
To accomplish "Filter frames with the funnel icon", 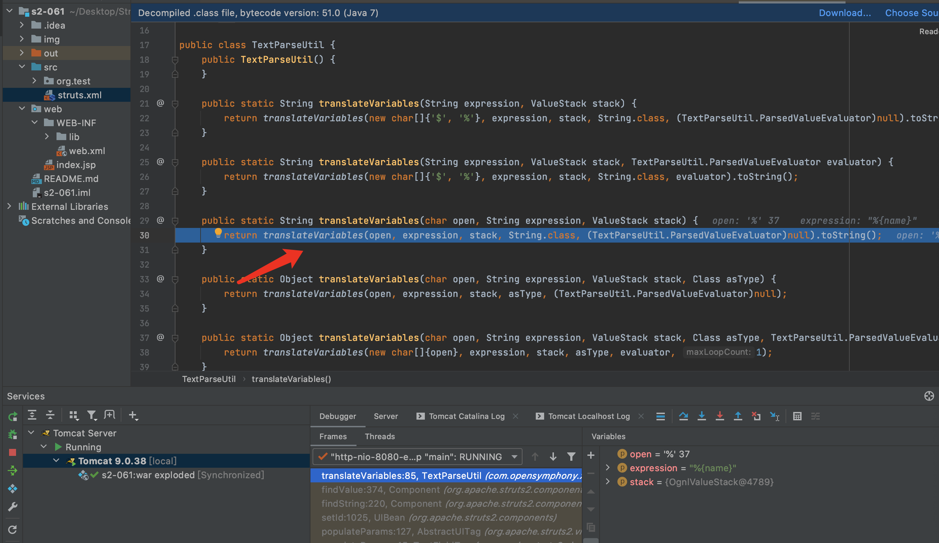I will click(x=571, y=457).
